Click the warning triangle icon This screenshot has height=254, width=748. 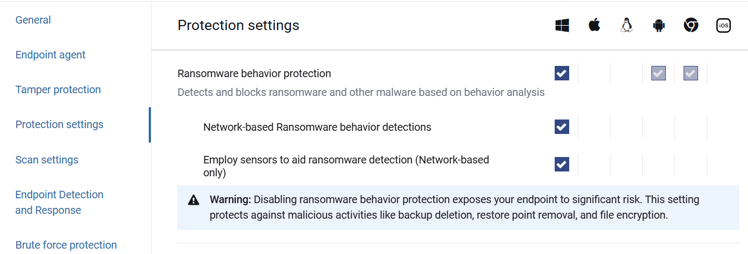[193, 200]
